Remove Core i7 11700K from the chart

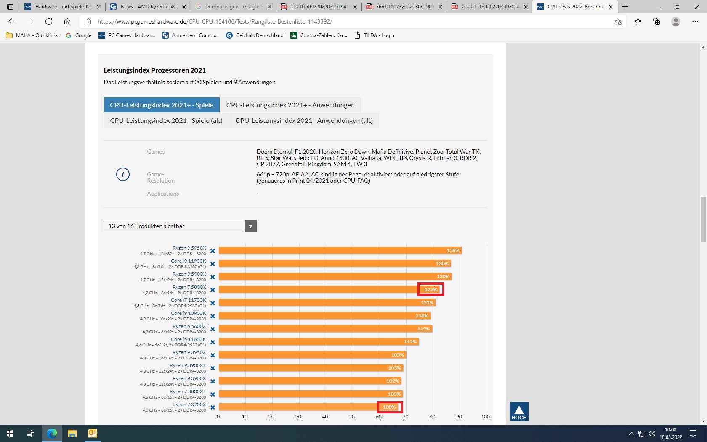213,303
